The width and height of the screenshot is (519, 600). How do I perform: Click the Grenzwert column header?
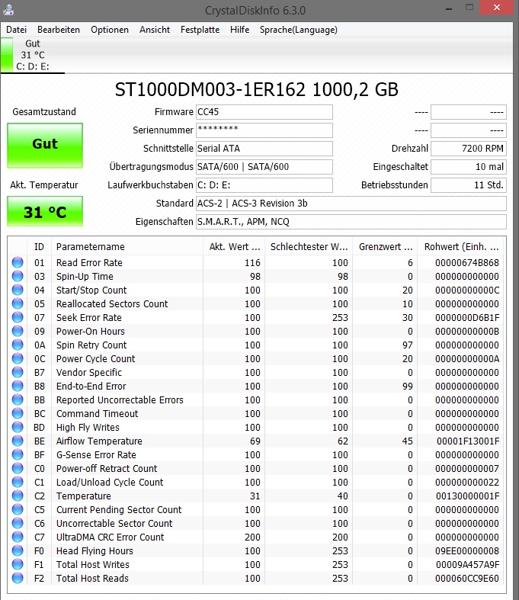385,247
